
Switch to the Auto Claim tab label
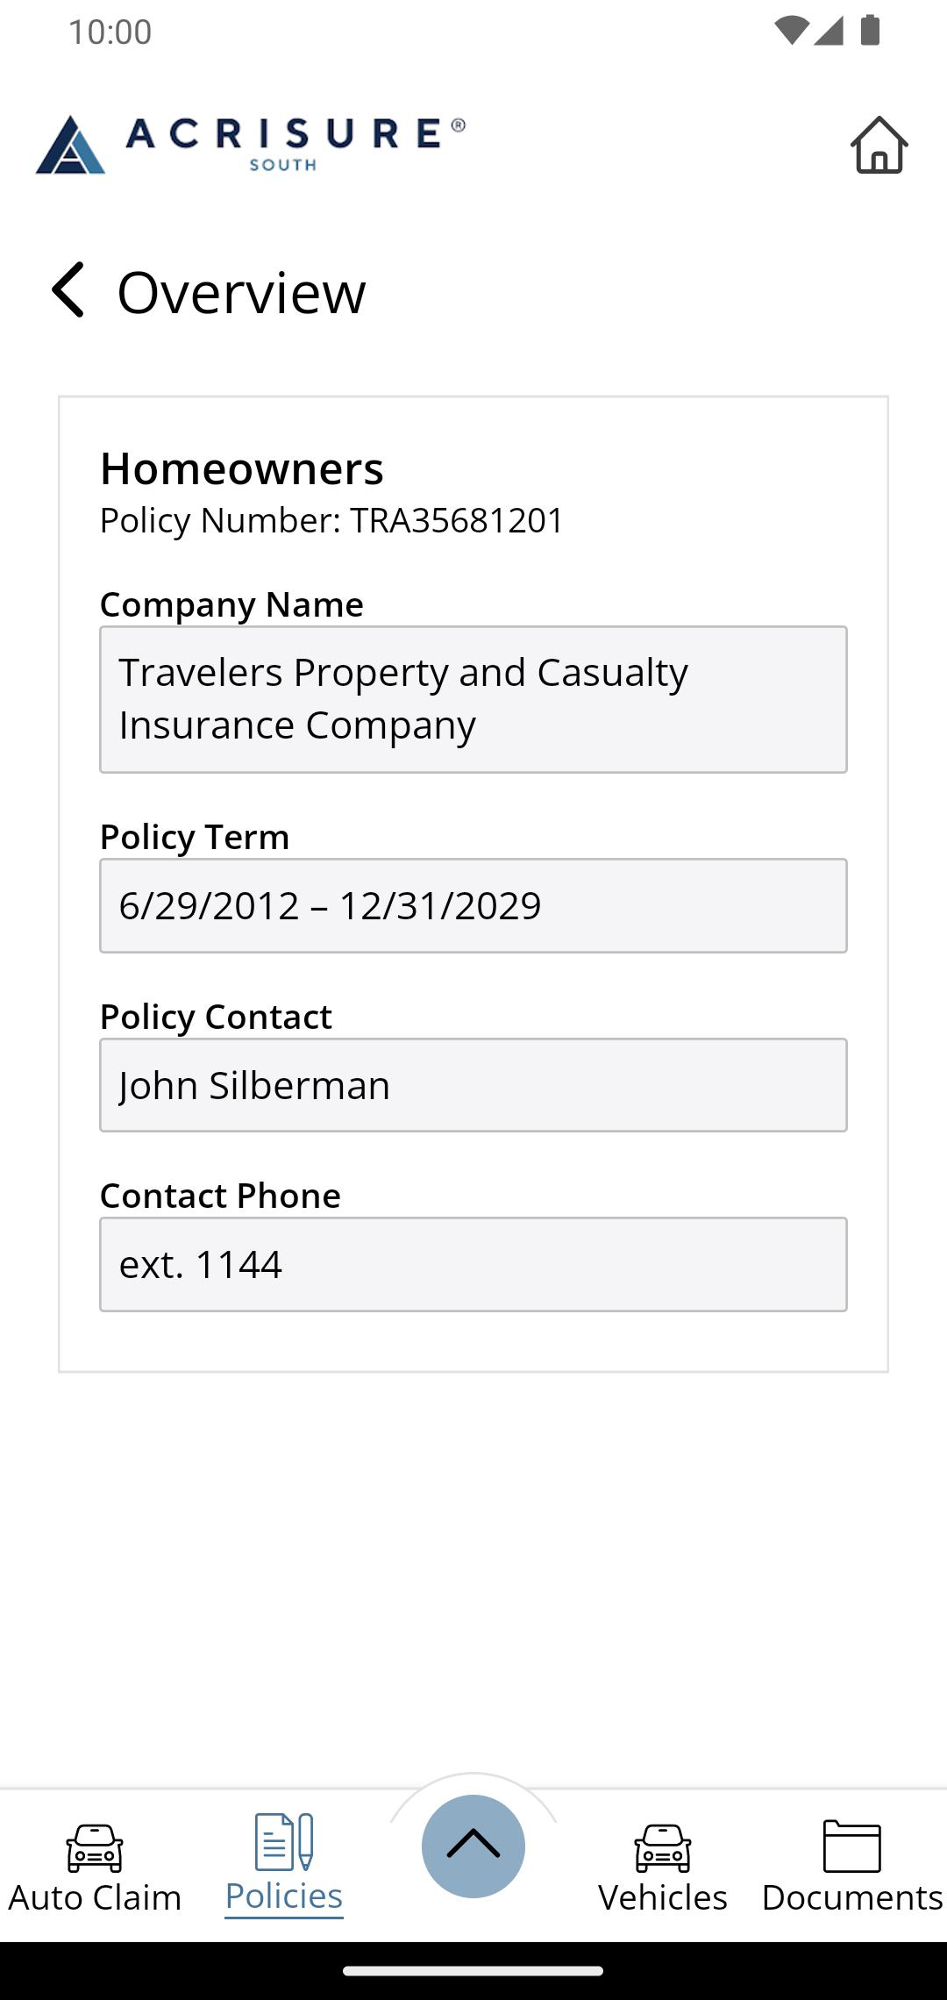[x=95, y=1897]
